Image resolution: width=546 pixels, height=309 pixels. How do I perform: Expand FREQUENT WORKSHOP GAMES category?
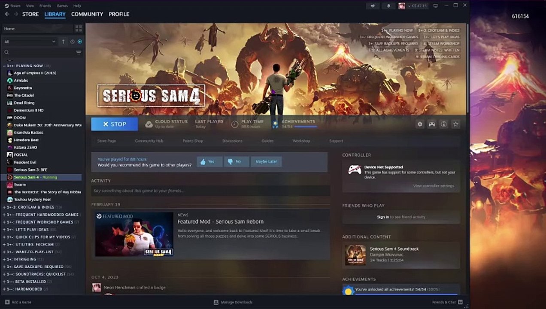pos(4,222)
